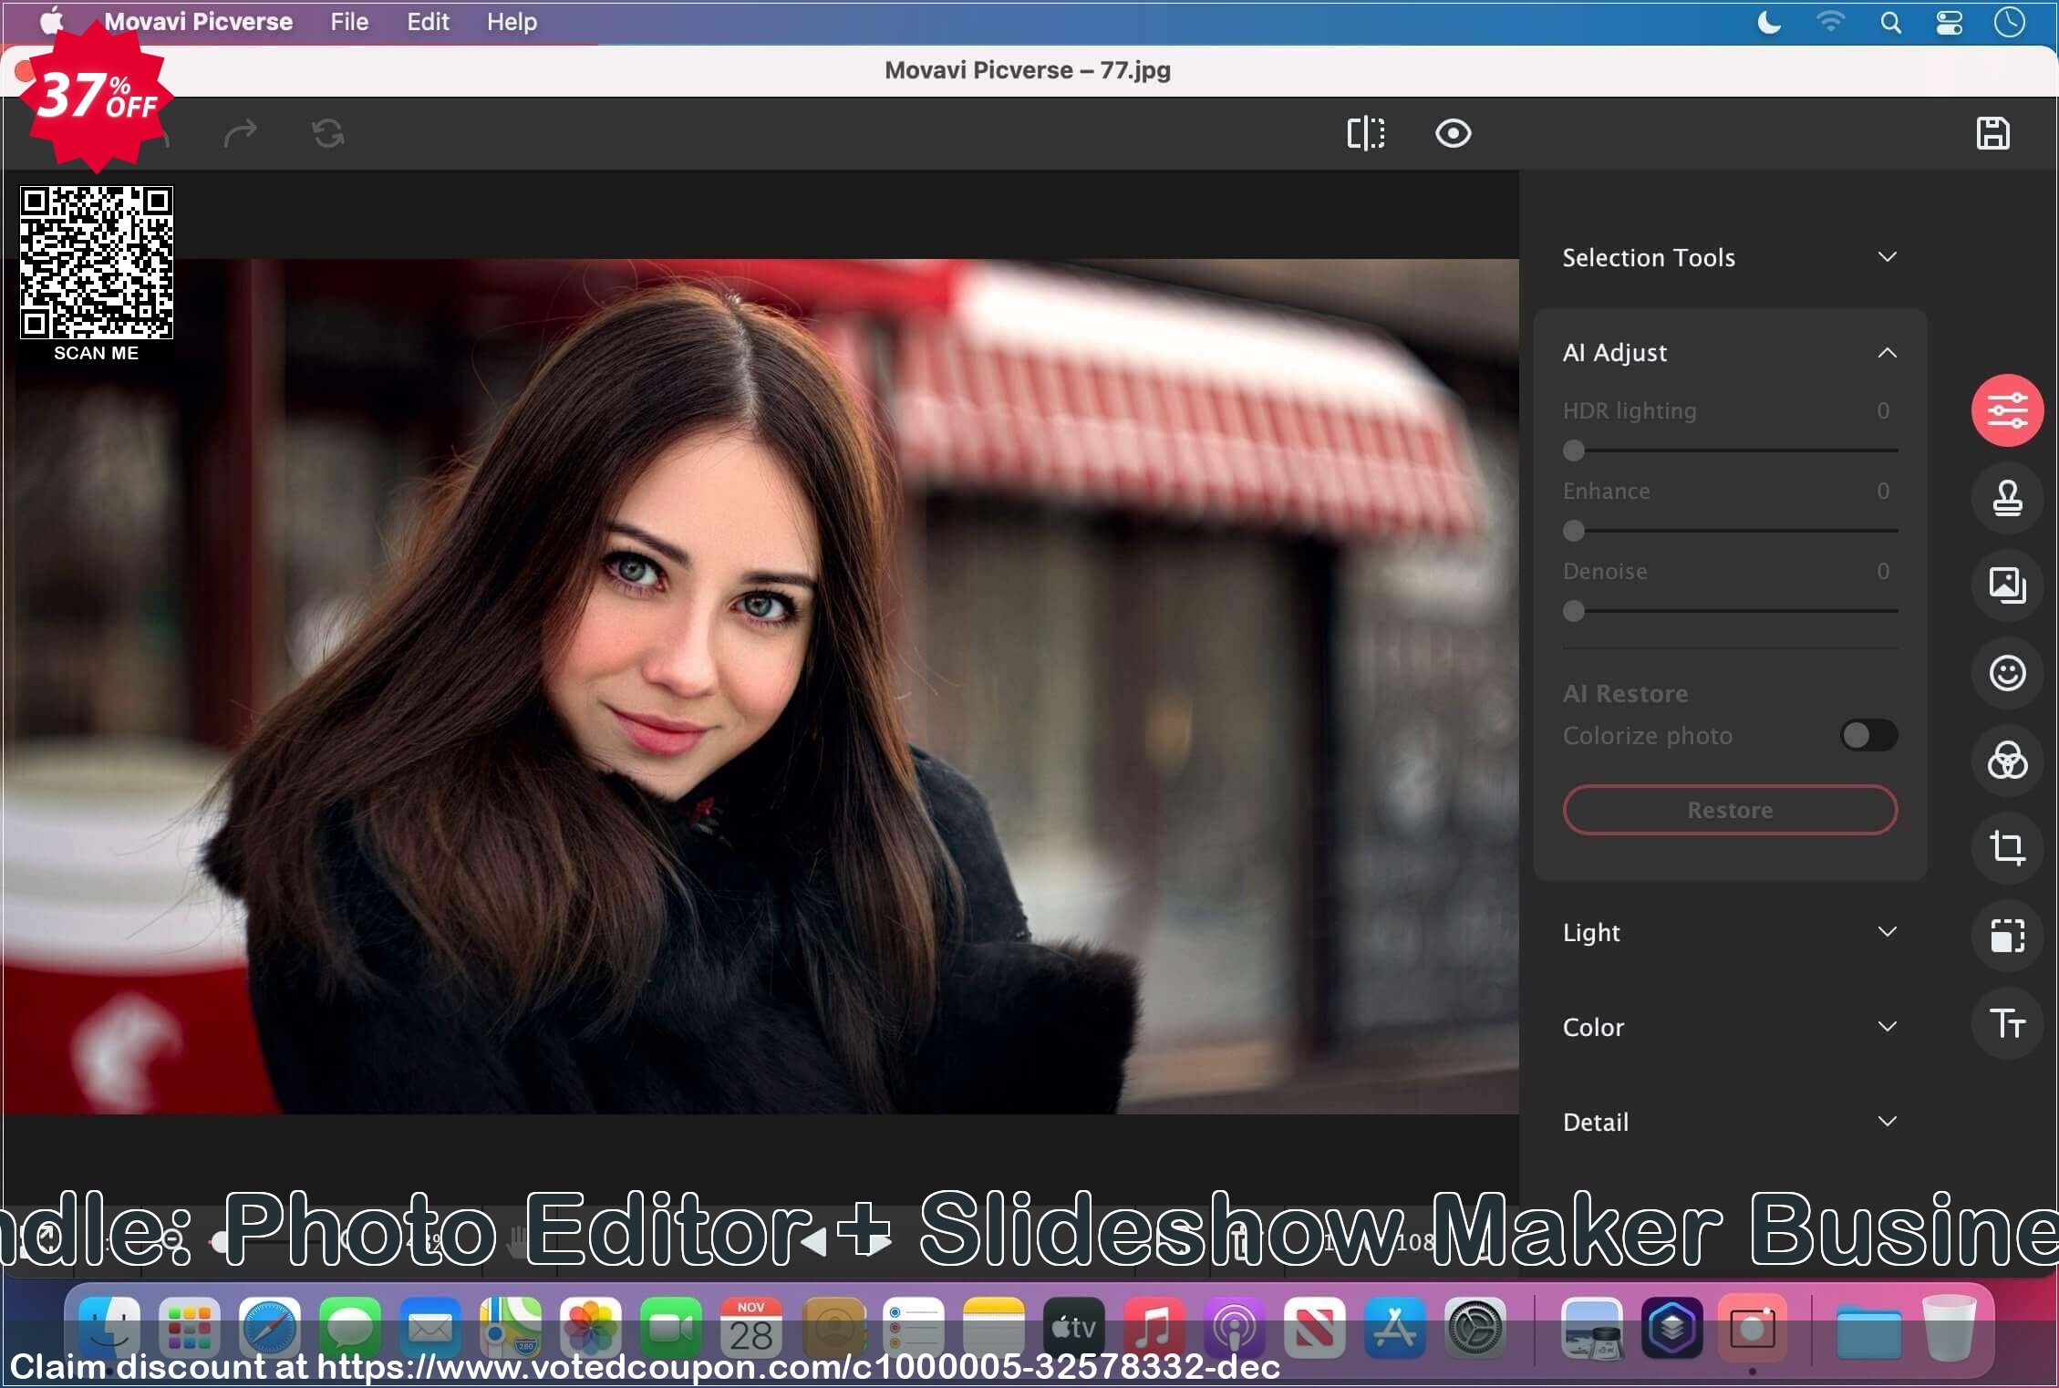2059x1388 pixels.
Task: Open the Edit menu
Action: [424, 22]
